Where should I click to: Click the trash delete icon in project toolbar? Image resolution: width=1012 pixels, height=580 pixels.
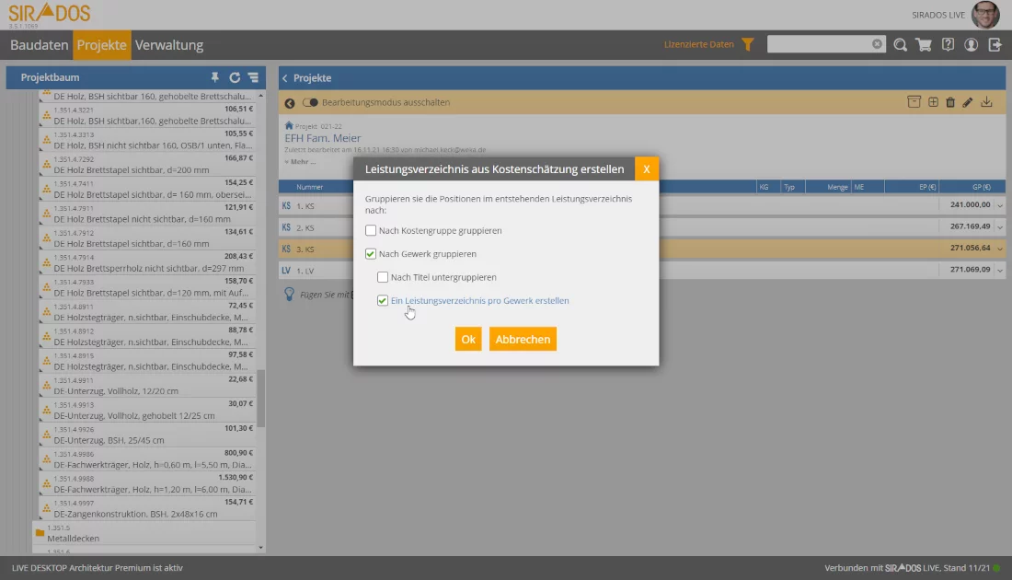[950, 102]
